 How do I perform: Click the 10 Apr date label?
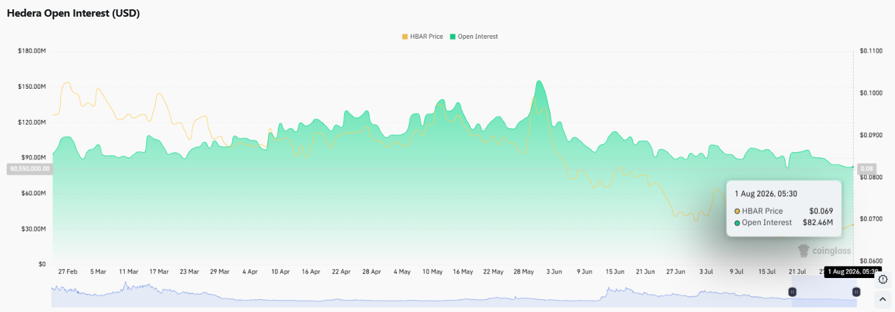(280, 272)
